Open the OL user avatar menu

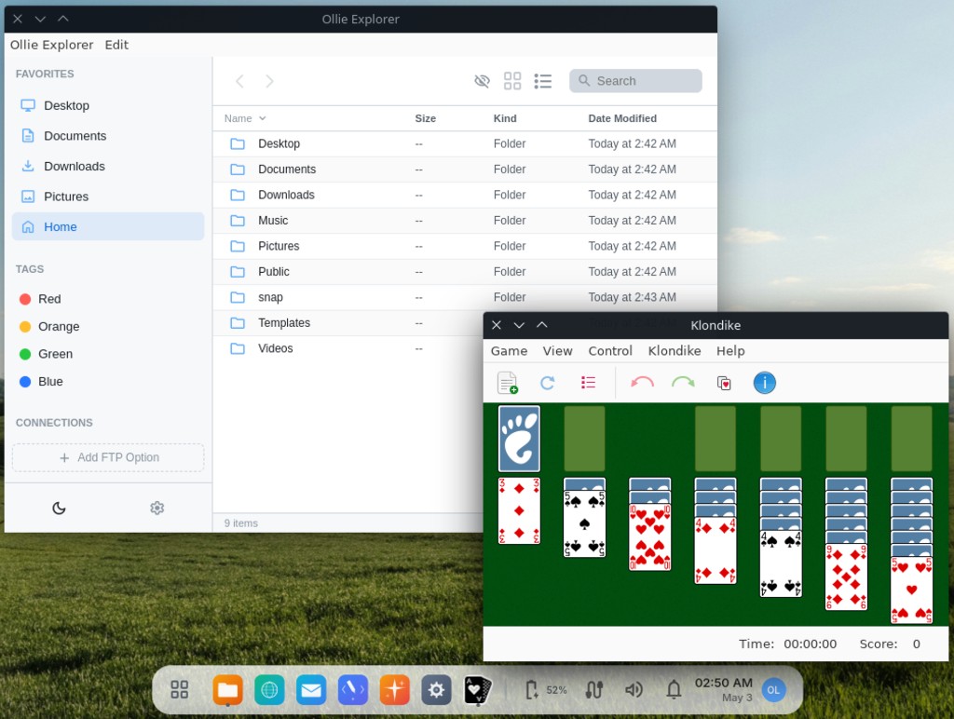coord(773,690)
